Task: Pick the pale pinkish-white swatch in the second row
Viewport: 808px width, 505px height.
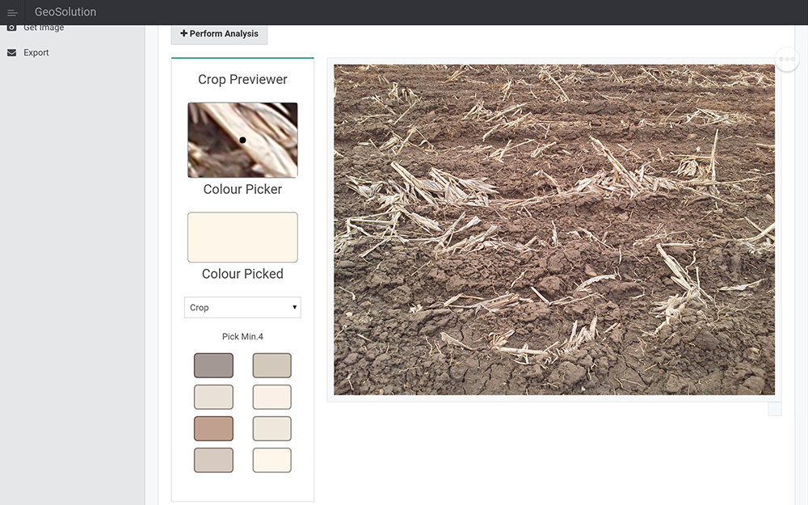Action: pos(213,397)
